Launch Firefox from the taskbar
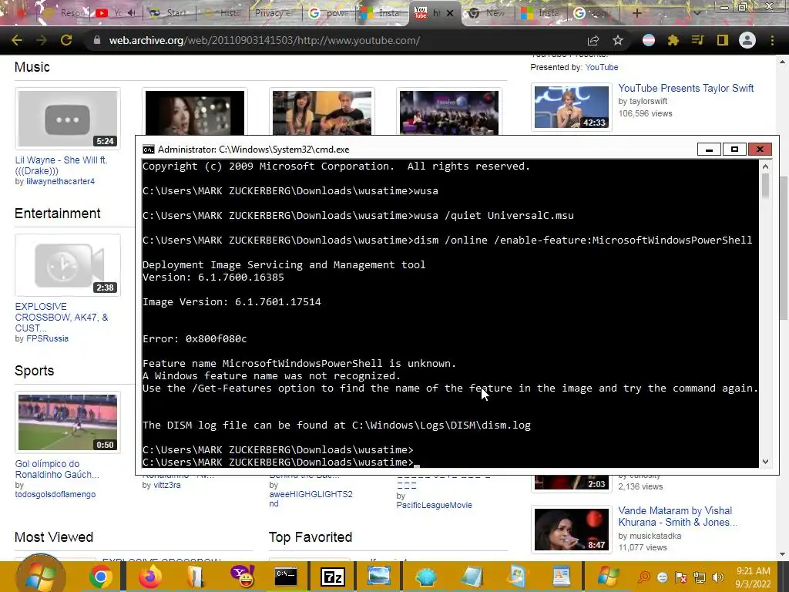 [x=150, y=577]
